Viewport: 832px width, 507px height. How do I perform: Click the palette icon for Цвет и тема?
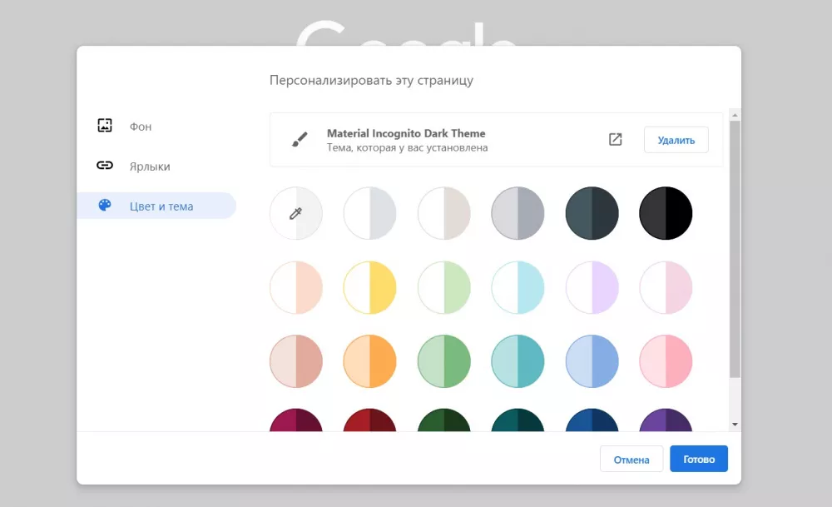105,206
